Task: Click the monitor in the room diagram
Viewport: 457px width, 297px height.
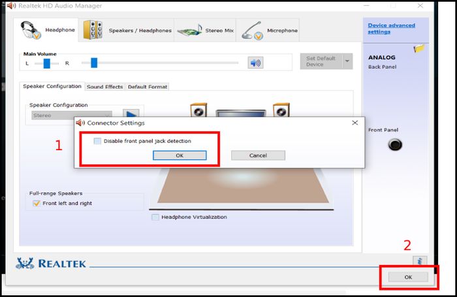Action: click(x=240, y=114)
